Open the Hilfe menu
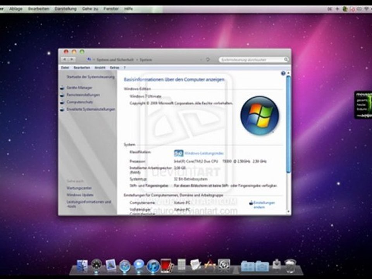The width and height of the screenshot is (372, 279). (x=128, y=9)
